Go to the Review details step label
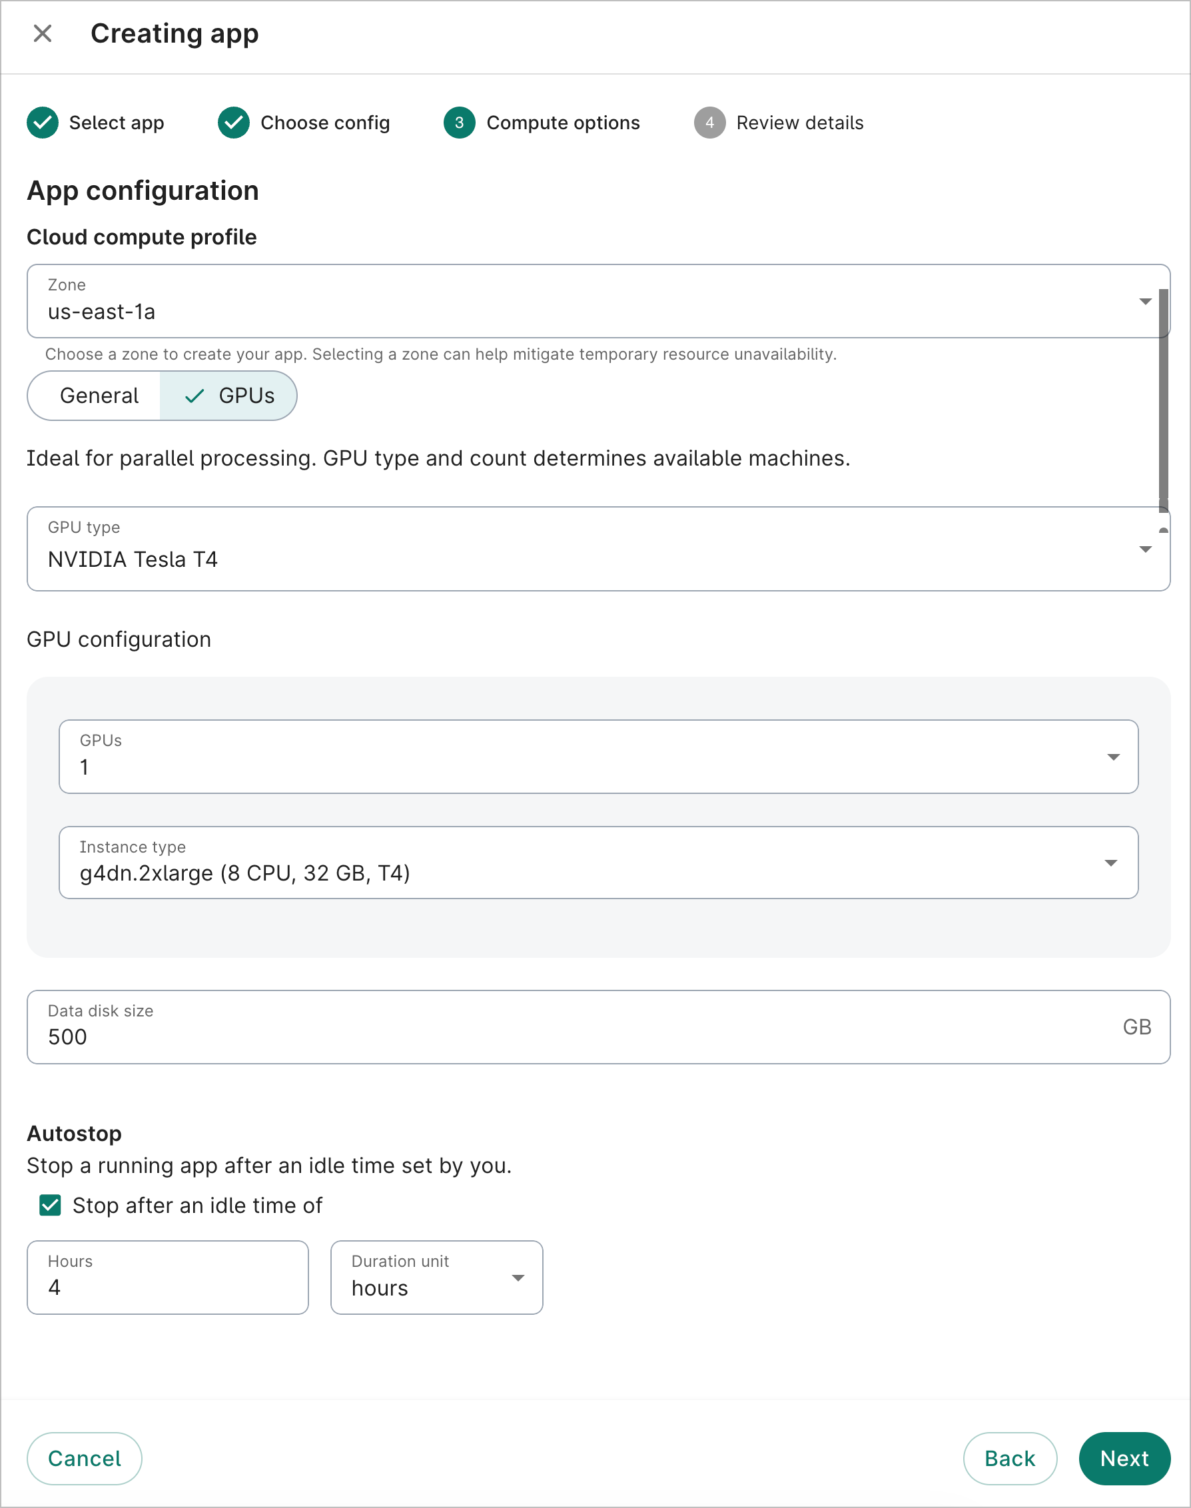This screenshot has width=1191, height=1508. [x=799, y=123]
